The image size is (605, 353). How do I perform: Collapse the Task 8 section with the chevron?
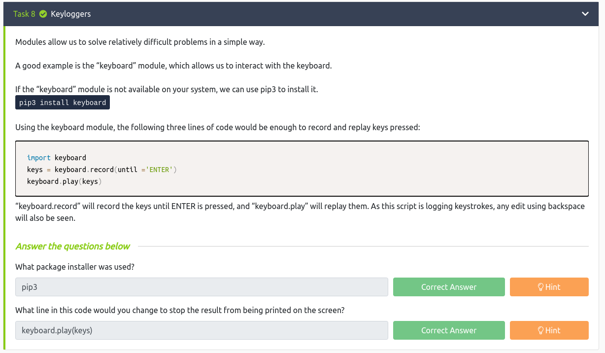click(585, 14)
